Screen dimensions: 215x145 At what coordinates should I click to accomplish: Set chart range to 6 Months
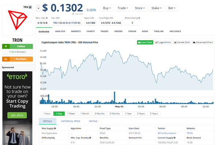coord(115,114)
